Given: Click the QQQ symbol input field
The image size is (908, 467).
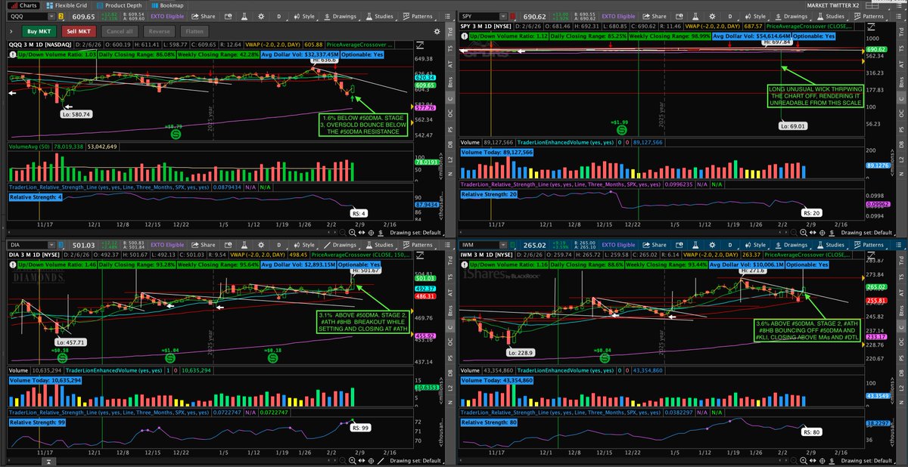Looking at the screenshot, I should 28,17.
